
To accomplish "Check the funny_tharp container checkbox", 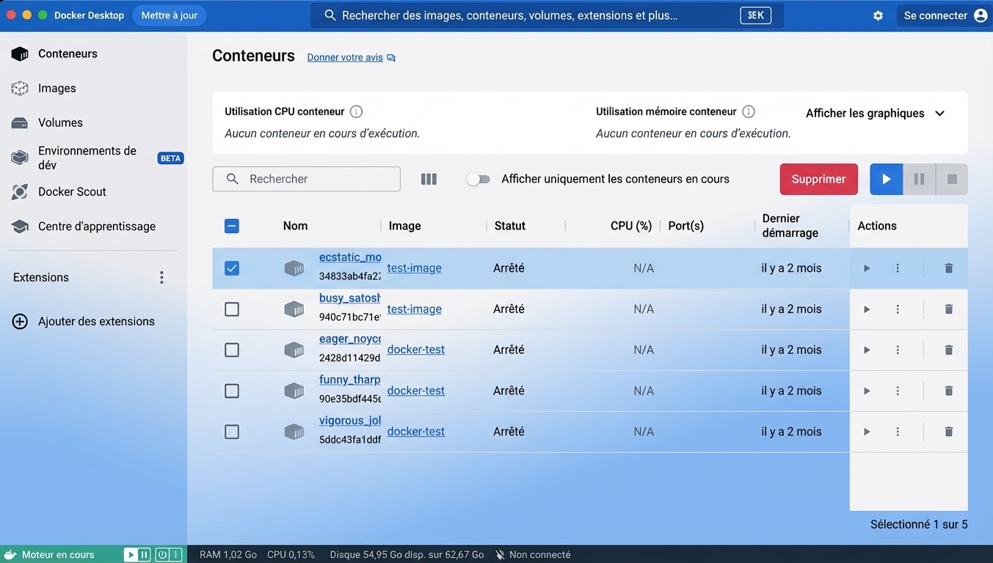I will [232, 391].
